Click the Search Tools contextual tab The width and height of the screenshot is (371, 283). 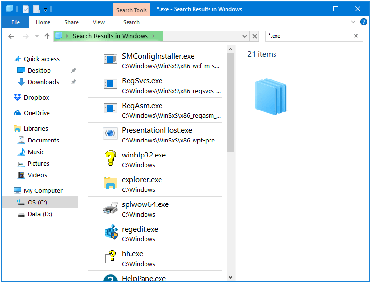click(131, 10)
